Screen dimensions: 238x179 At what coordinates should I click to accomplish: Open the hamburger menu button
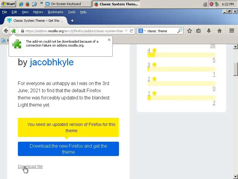pos(232,31)
